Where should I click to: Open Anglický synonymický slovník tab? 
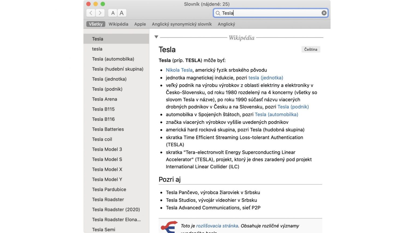pyautogui.click(x=182, y=24)
